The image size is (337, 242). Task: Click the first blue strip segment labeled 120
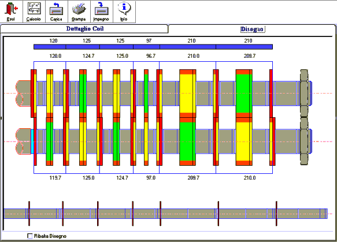tap(50, 47)
